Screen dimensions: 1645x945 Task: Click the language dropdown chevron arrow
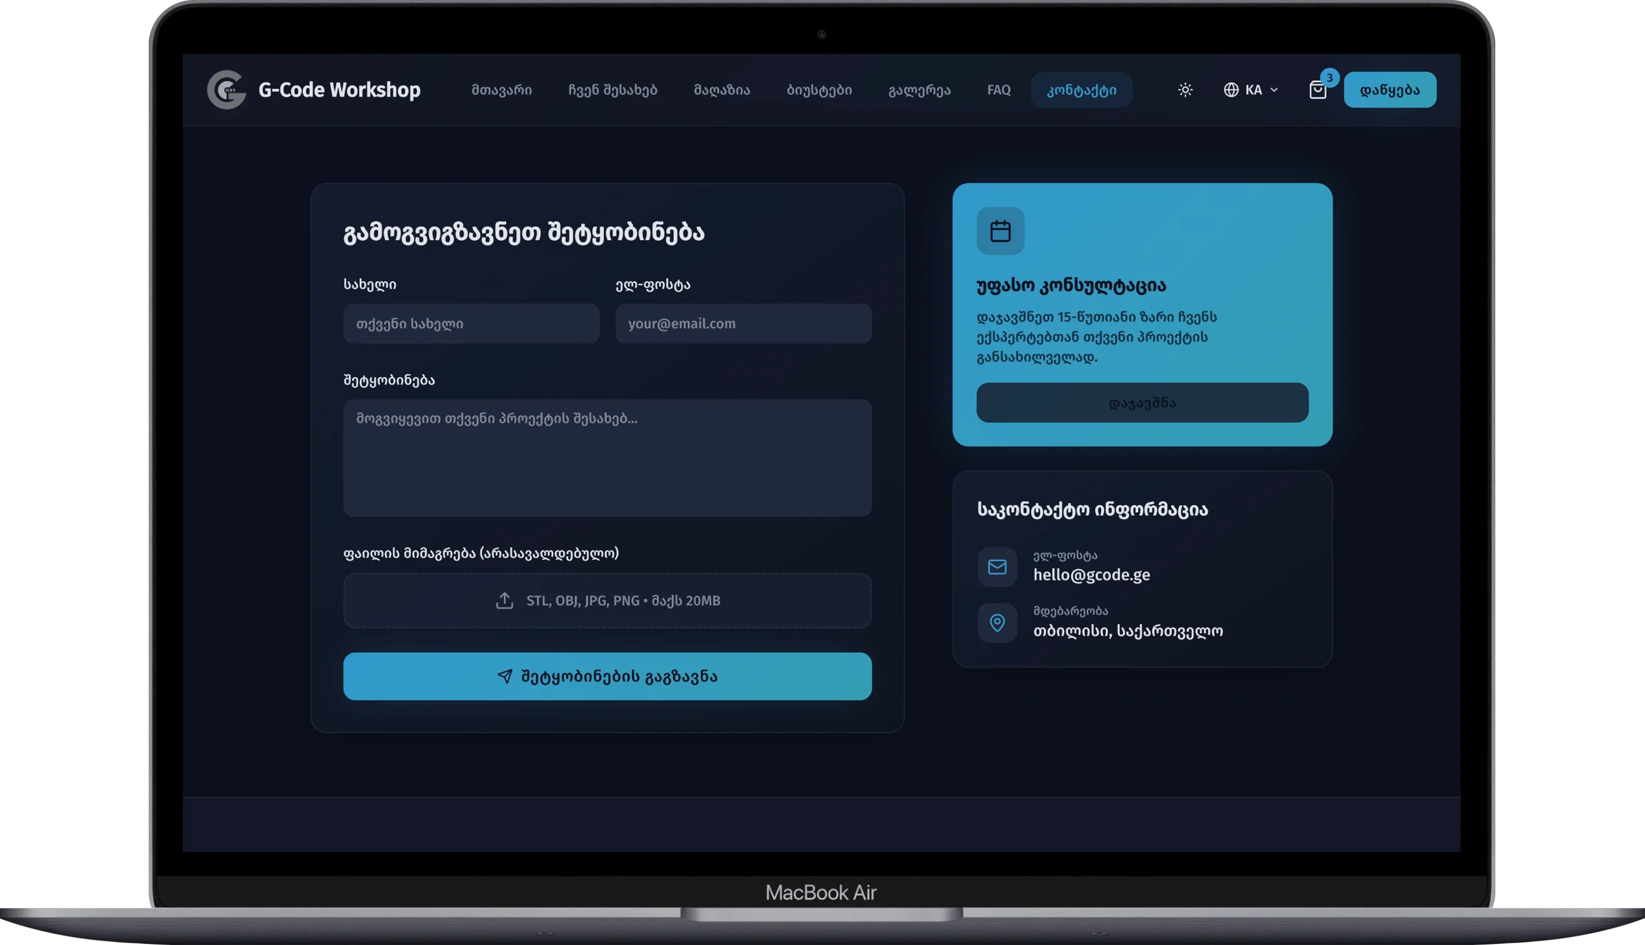1274,89
